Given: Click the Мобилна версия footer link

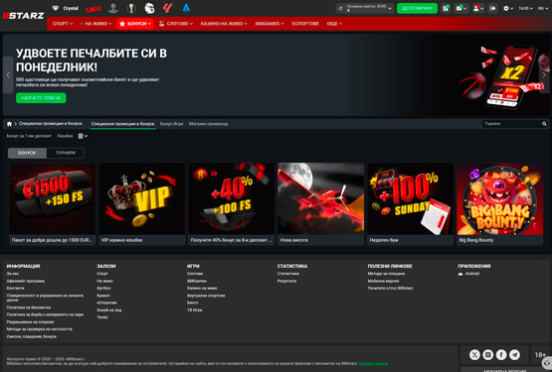Looking at the screenshot, I should (383, 281).
